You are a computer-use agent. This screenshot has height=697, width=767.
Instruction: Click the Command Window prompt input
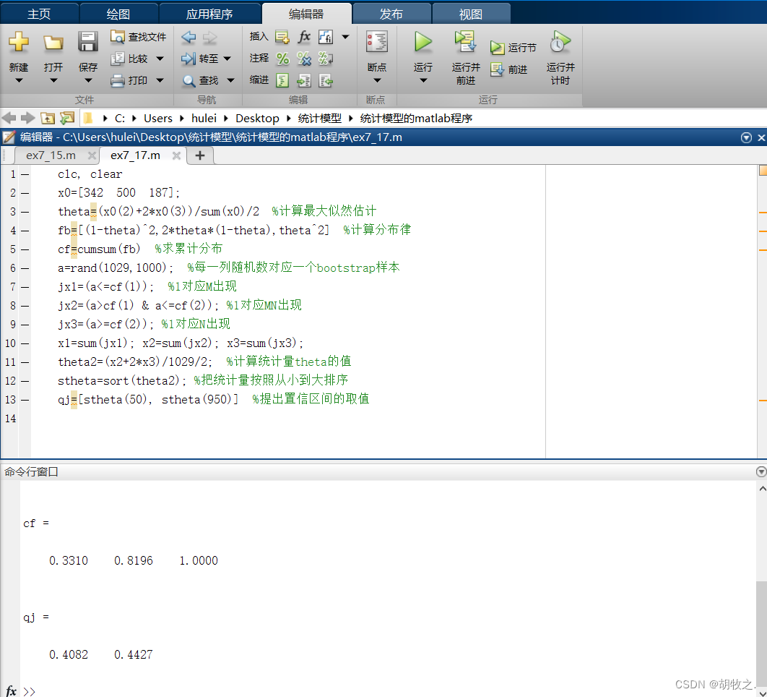click(x=391, y=691)
